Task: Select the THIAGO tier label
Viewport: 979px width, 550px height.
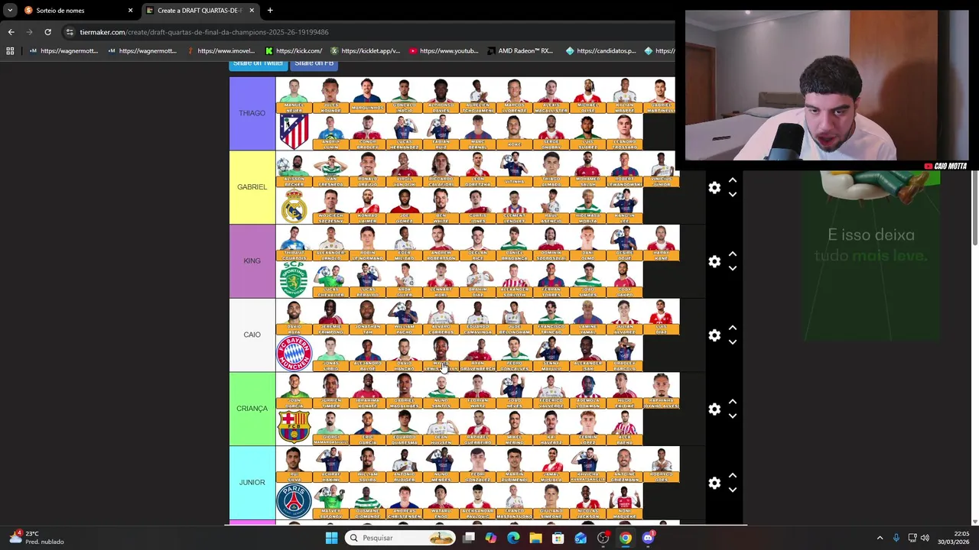Action: click(252, 113)
